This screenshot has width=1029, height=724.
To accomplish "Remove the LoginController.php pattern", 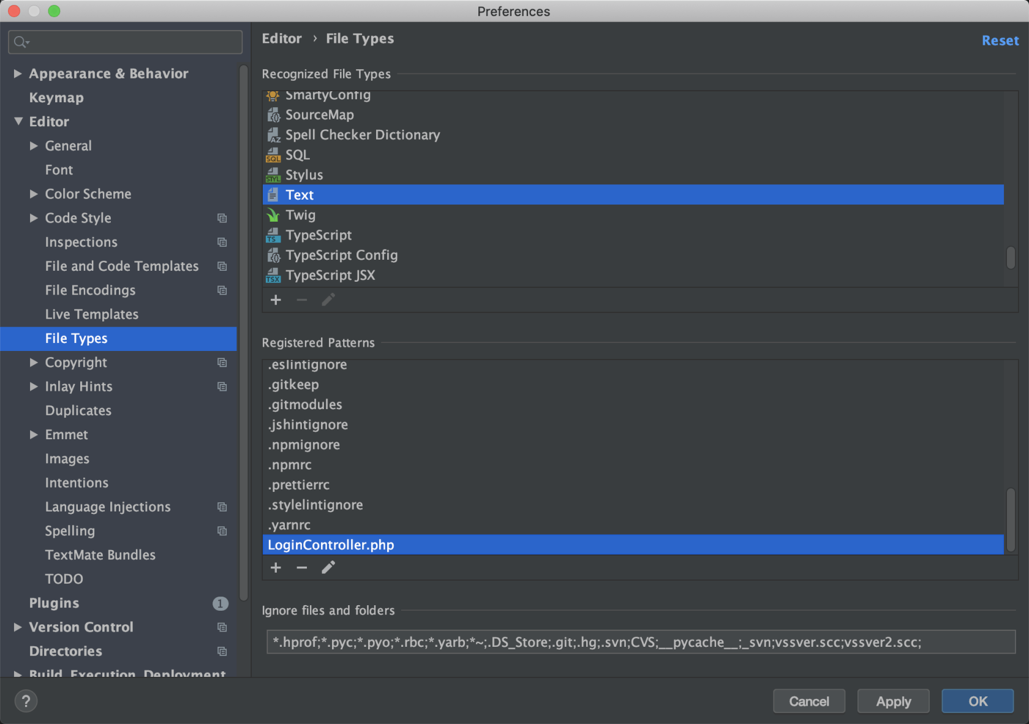I will point(301,567).
